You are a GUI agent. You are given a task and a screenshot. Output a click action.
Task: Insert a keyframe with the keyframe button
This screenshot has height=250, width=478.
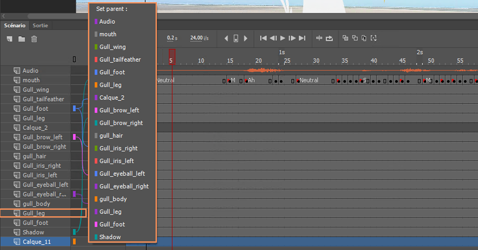tap(236, 38)
